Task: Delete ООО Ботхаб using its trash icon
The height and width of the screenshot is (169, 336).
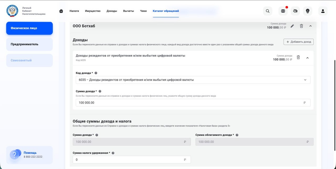Action: tap(301, 26)
